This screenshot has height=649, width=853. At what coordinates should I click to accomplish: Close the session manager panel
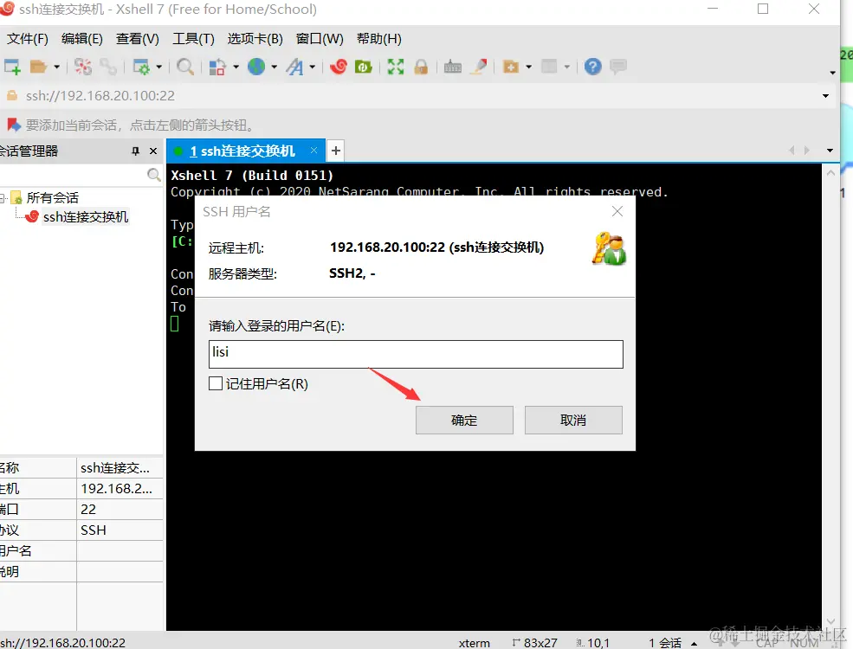[x=153, y=151]
